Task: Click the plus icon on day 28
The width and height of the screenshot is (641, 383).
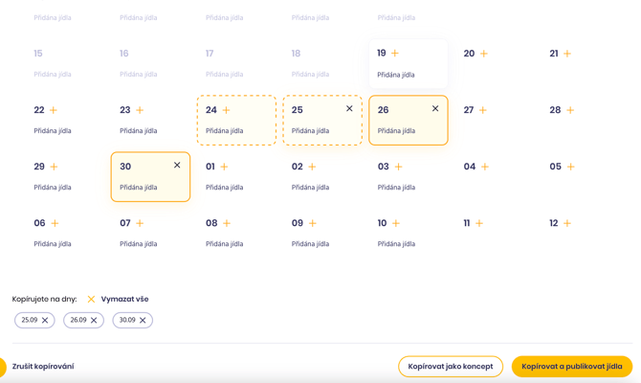Action: click(570, 110)
